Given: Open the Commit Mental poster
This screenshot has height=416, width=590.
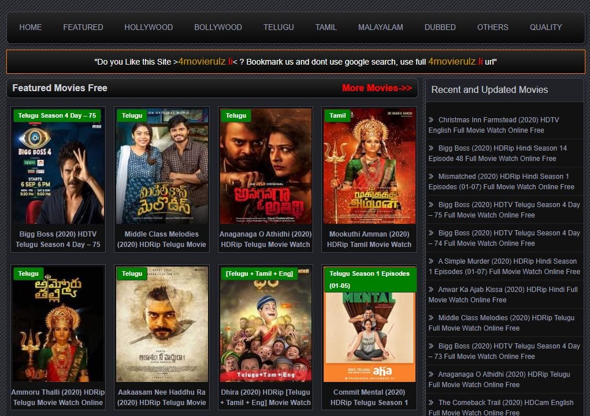Looking at the screenshot, I should coord(369,324).
